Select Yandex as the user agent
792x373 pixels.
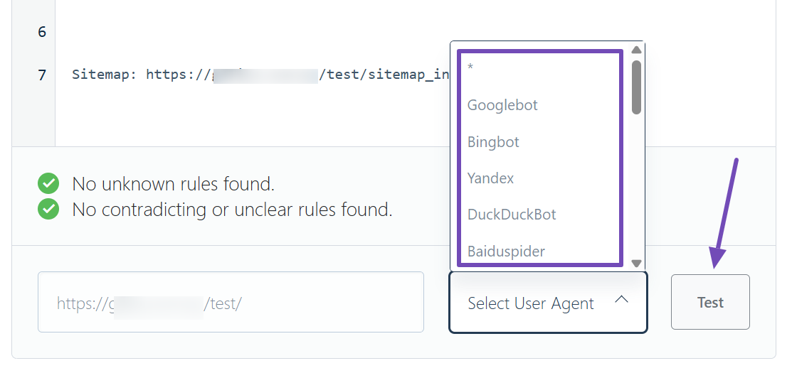[x=490, y=178]
